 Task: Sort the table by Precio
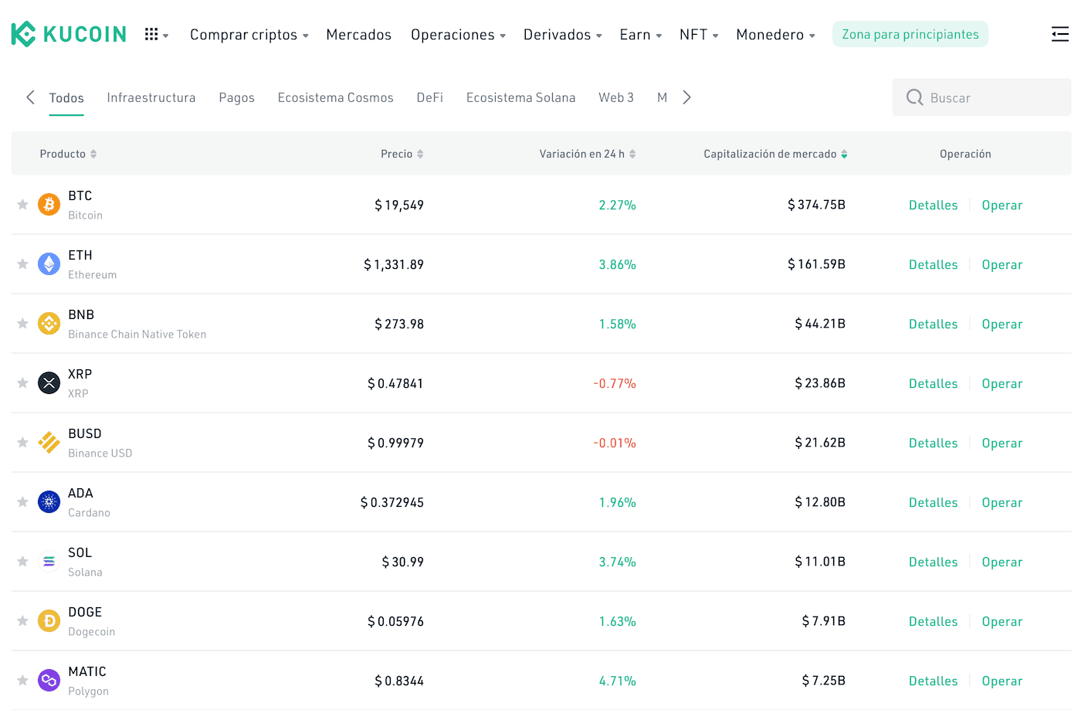[x=402, y=154]
